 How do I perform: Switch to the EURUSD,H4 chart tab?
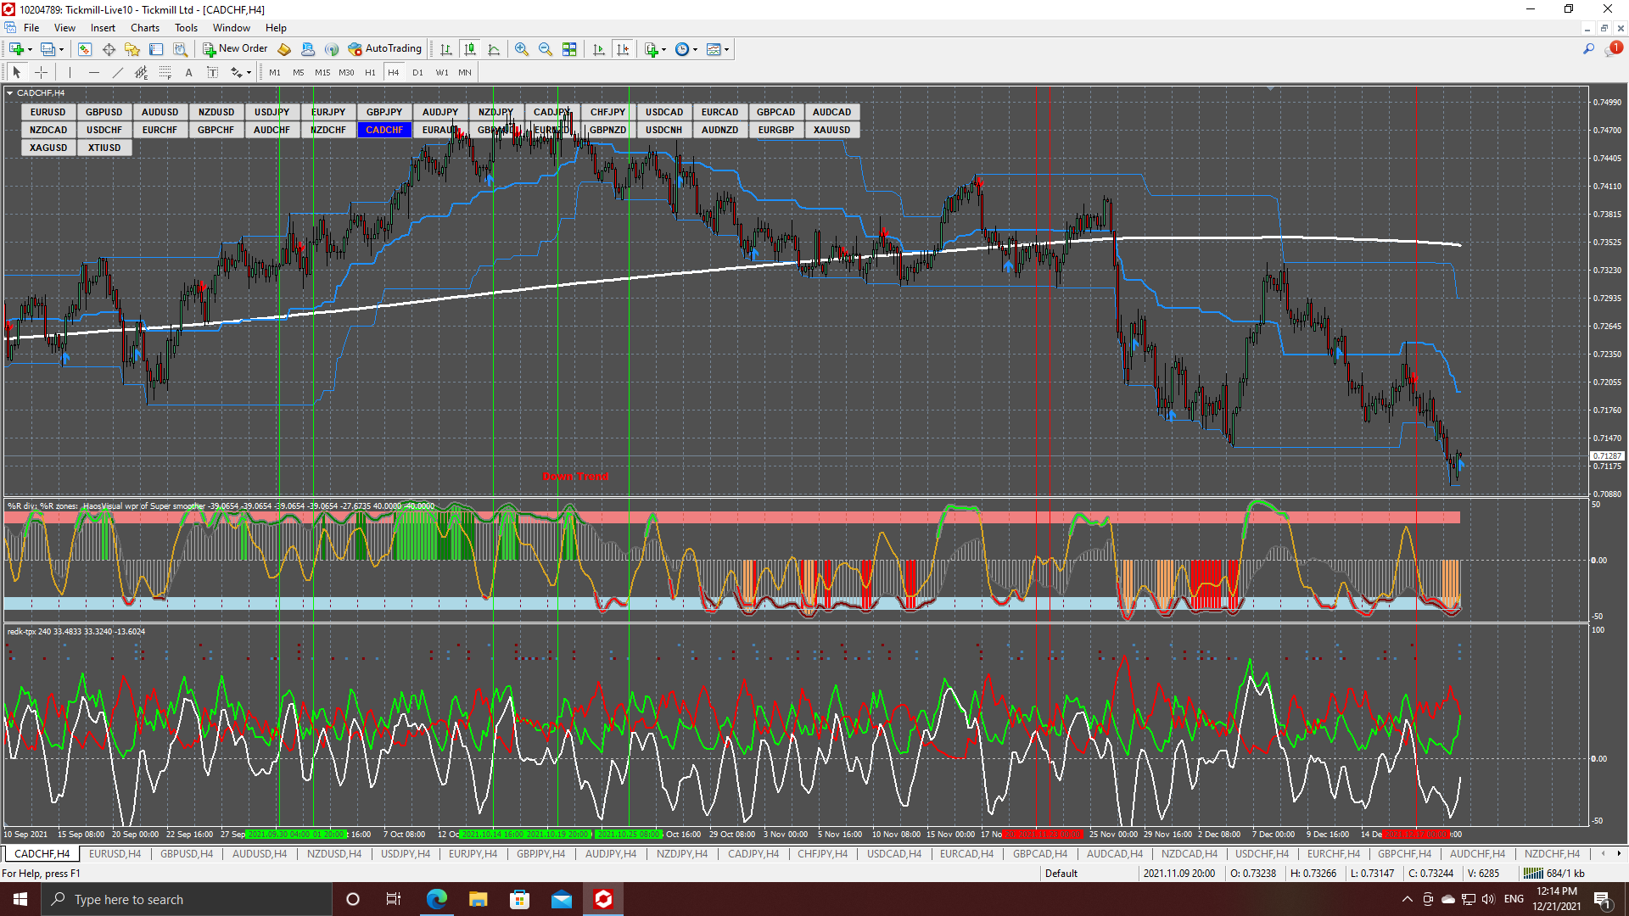[115, 853]
